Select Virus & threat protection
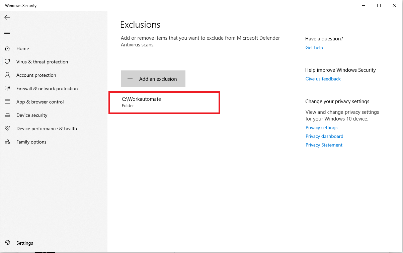Image resolution: width=403 pixels, height=253 pixels. click(54, 62)
